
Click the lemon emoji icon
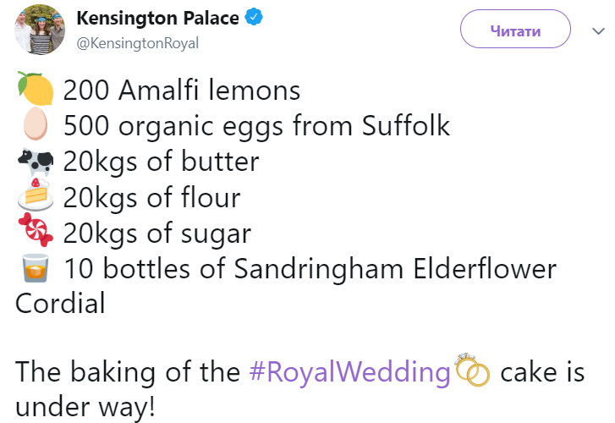(36, 89)
